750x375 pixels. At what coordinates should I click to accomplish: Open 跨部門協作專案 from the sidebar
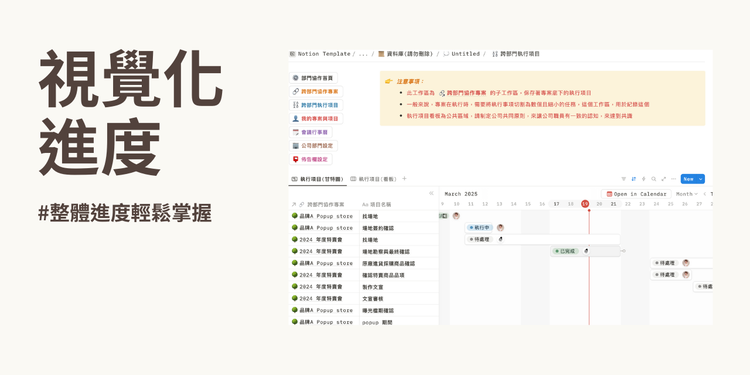(316, 91)
